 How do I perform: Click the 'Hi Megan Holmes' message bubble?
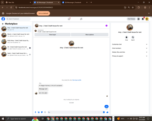pos(51,86)
